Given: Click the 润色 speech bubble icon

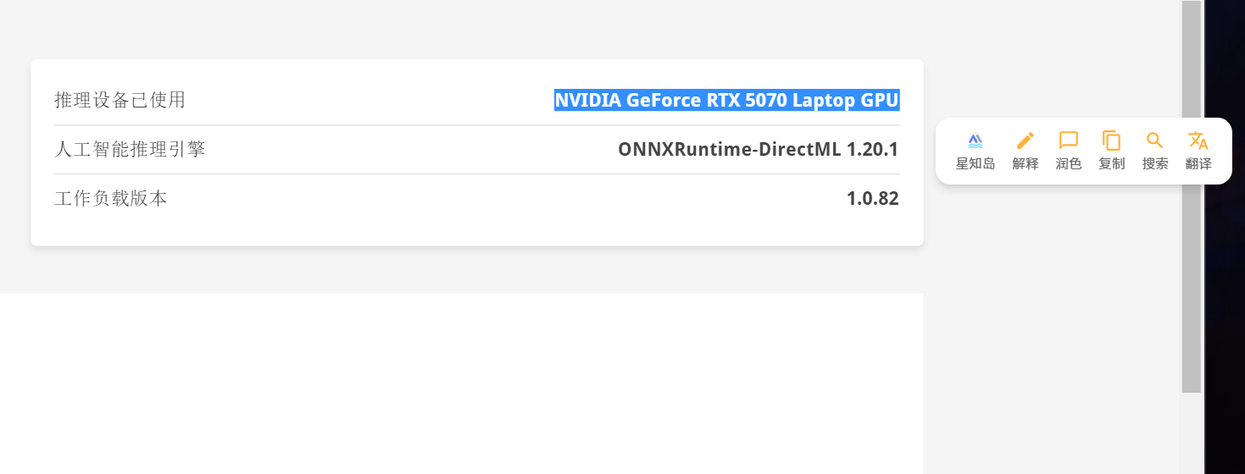Looking at the screenshot, I should click(1069, 141).
